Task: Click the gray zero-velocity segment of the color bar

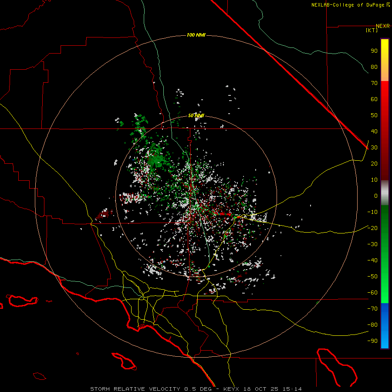Action: coord(385,193)
